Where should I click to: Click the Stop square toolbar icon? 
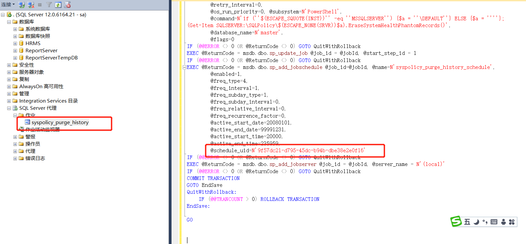pyautogui.click(x=40, y=5)
